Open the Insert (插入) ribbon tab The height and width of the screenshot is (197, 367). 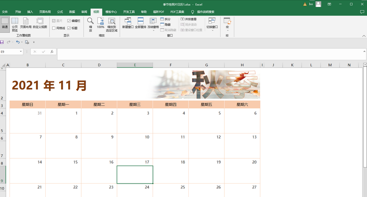tap(30, 12)
